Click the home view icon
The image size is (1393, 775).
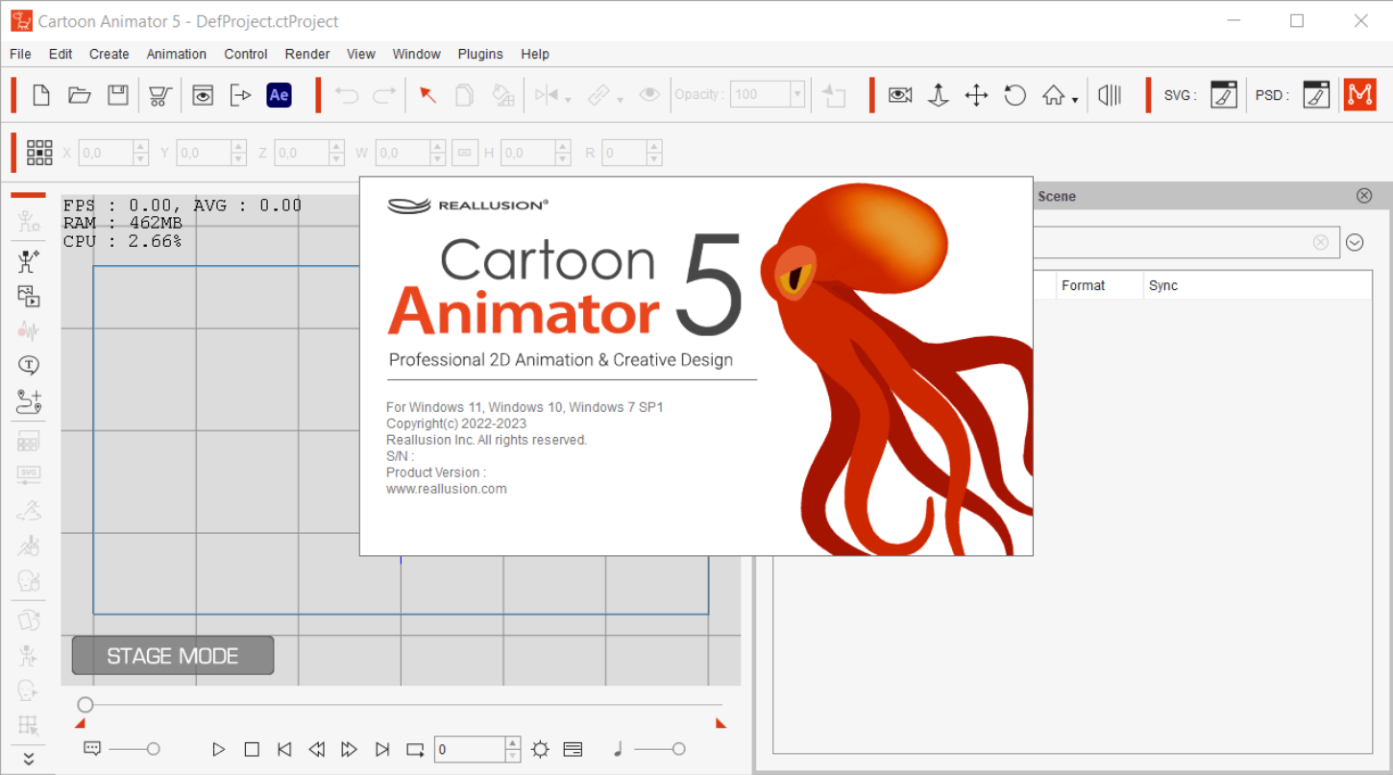pyautogui.click(x=1054, y=95)
